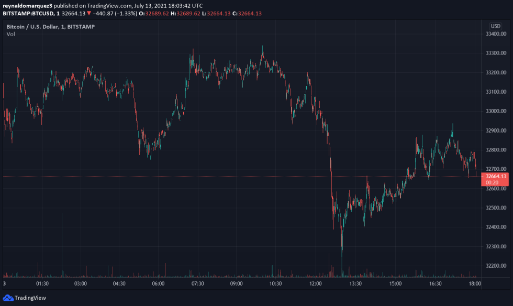
Task: Click the TradingView text at bottom left
Action: 30,298
